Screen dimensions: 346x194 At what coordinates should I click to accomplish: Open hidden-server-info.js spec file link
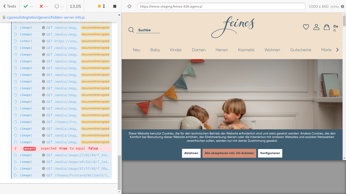click(46, 17)
